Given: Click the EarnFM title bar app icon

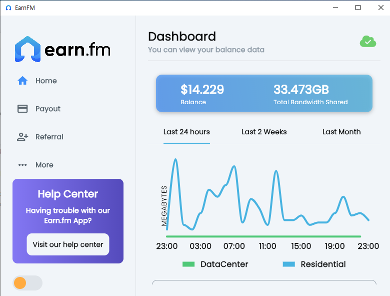Looking at the screenshot, I should point(8,8).
